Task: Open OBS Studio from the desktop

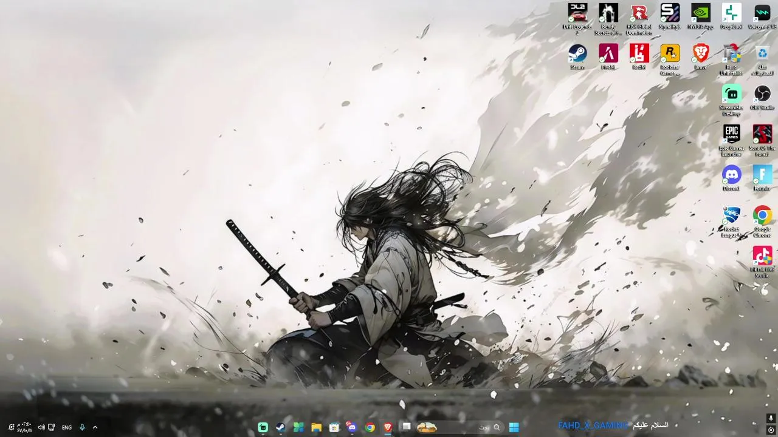Action: pyautogui.click(x=762, y=98)
